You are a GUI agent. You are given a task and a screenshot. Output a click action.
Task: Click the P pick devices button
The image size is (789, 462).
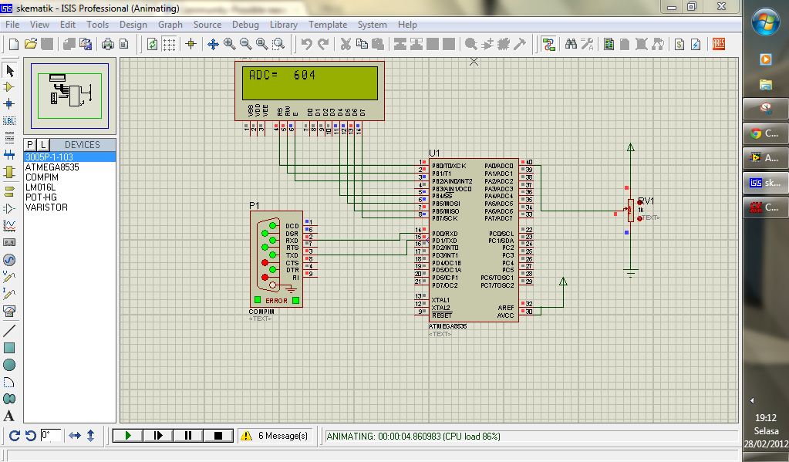(29, 144)
